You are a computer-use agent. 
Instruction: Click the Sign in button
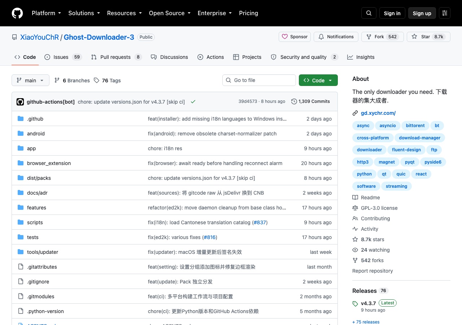[392, 13]
